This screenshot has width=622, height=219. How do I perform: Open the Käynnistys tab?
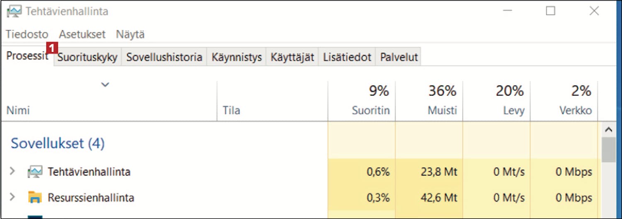(x=237, y=57)
